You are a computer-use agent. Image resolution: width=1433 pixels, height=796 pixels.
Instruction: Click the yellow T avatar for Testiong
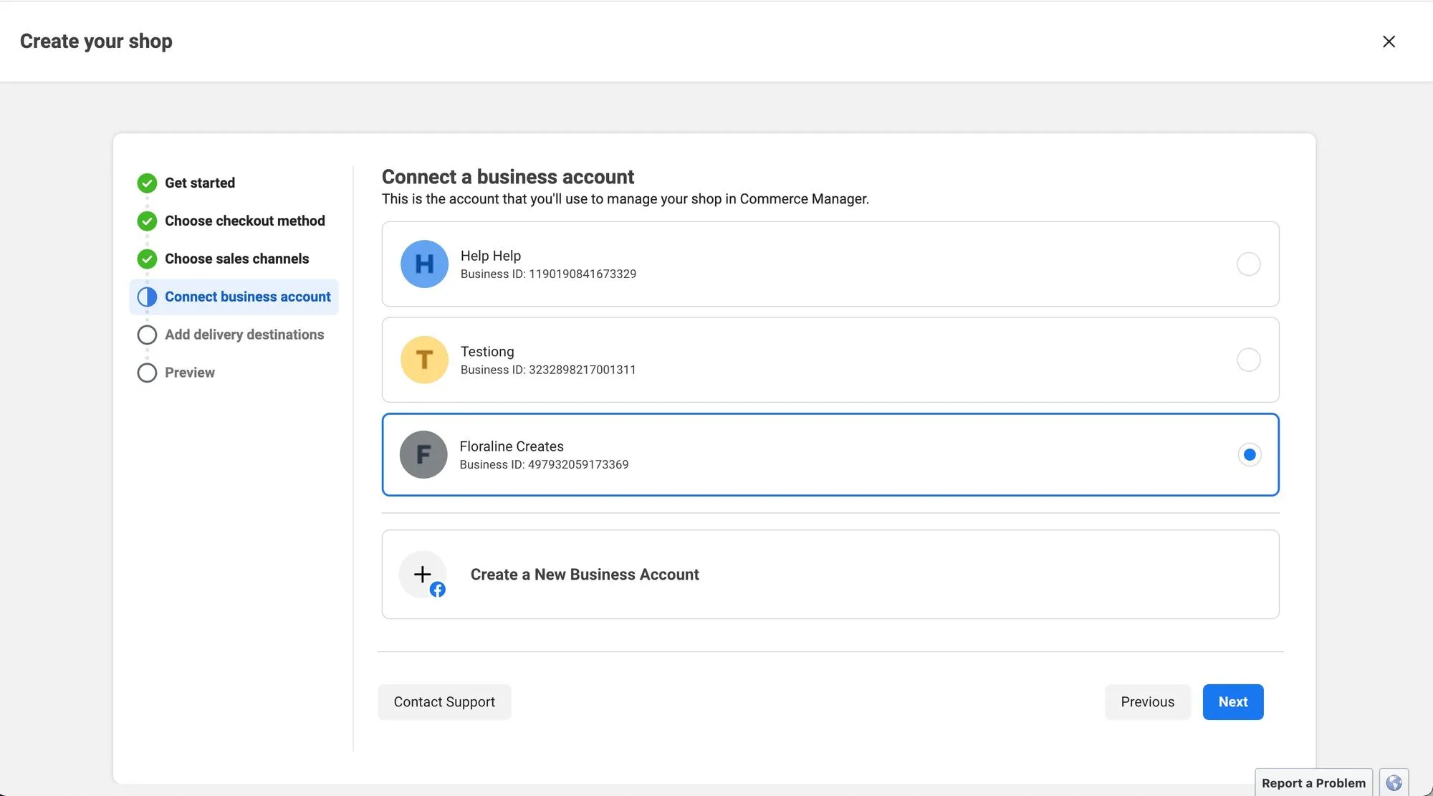(424, 360)
